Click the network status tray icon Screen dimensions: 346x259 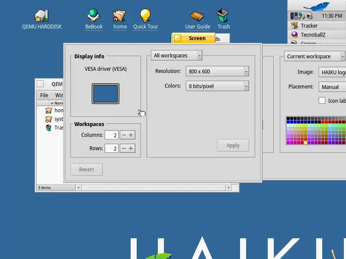point(301,16)
